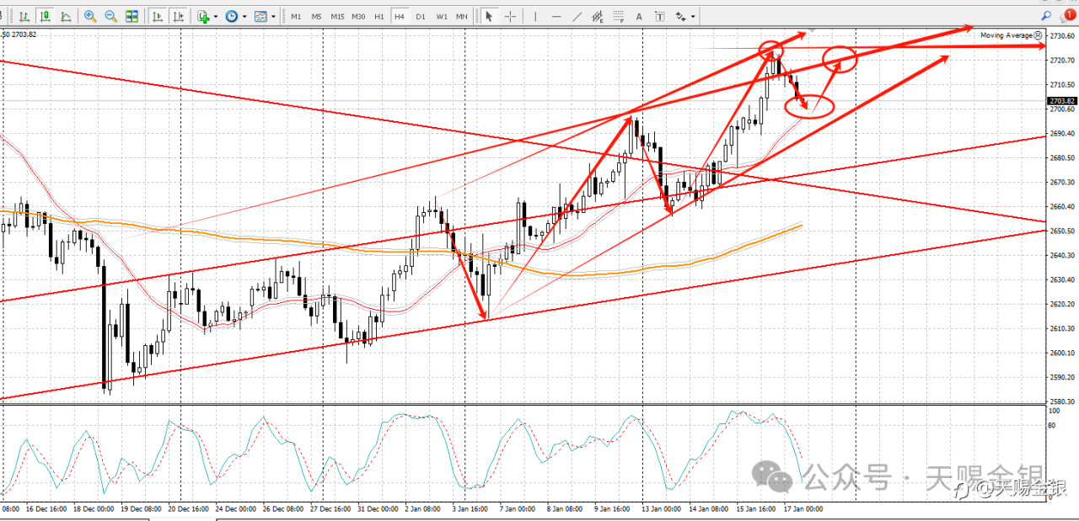
Task: Tile chart windows with grid icon
Action: tap(132, 16)
